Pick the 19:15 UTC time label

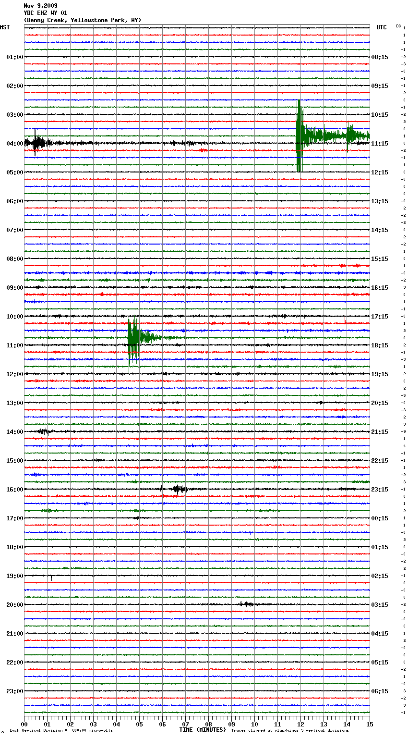pyautogui.click(x=380, y=374)
